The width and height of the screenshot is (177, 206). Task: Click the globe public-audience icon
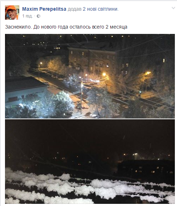tap(39, 16)
